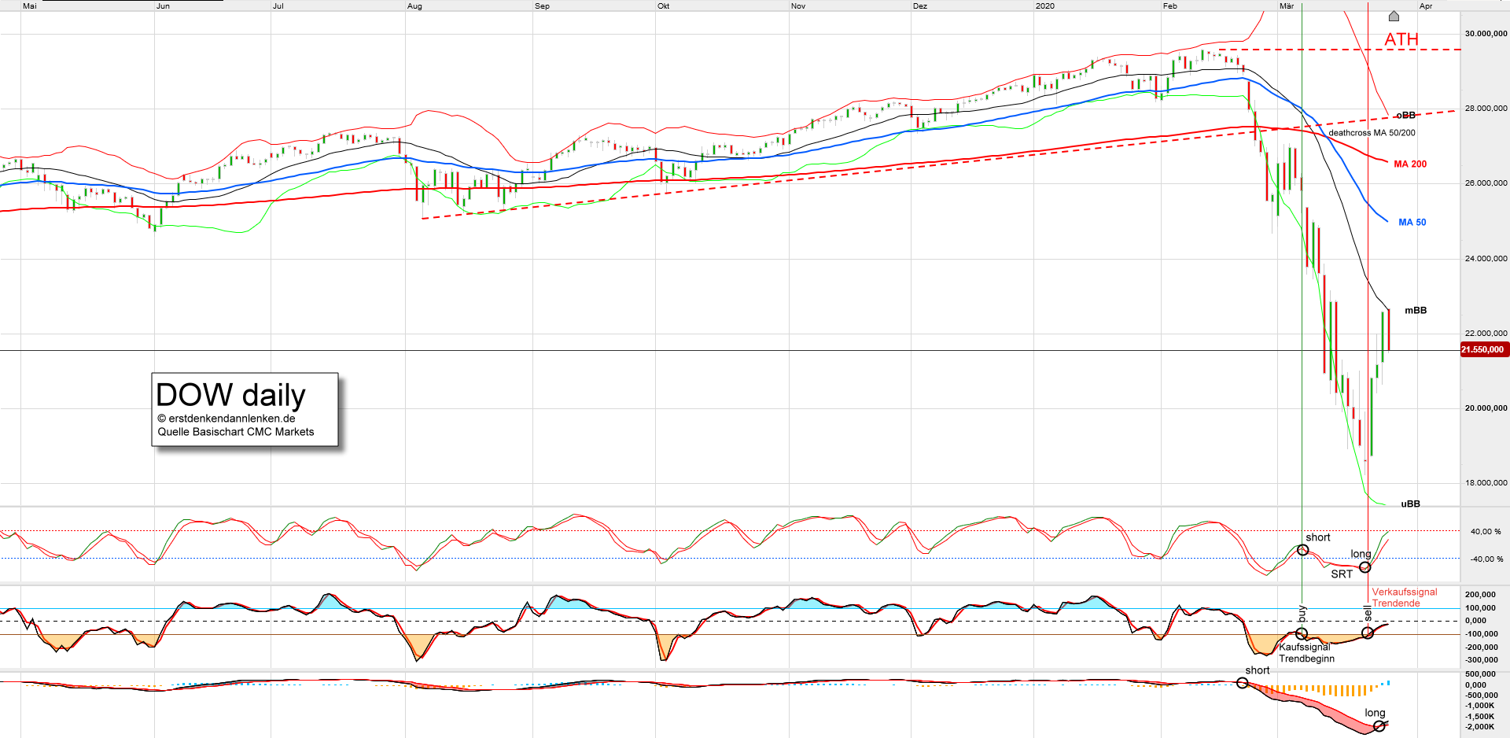Click the '2020' year label on time axis

[x=1045, y=6]
